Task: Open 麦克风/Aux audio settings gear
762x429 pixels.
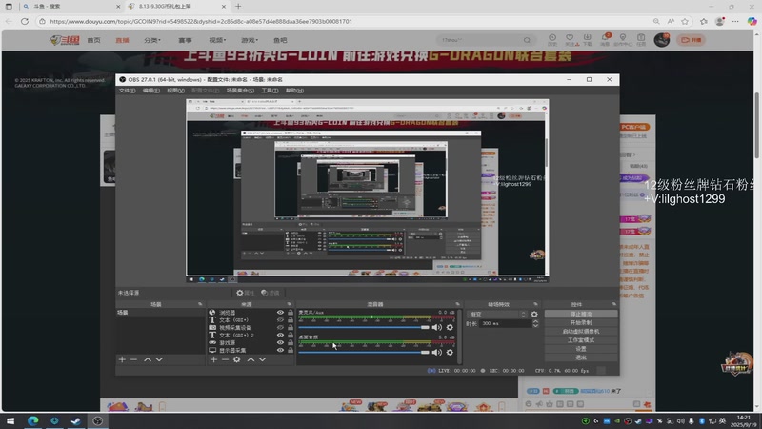Action: pyautogui.click(x=450, y=327)
